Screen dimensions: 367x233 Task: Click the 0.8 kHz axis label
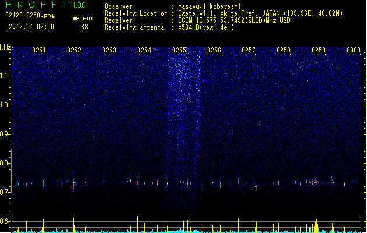(5, 163)
